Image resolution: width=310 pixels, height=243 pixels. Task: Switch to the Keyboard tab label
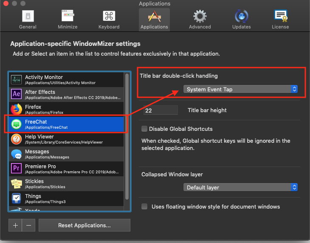[109, 27]
